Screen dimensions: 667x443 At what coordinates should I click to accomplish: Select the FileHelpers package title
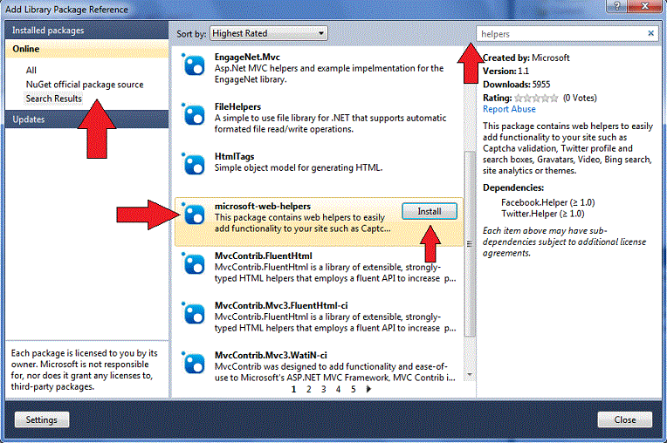tap(237, 106)
